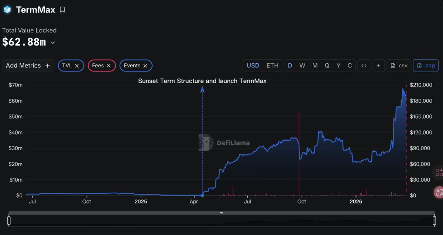Click the $210,000 right axis label
Viewport: 443px width, 235px height.
point(421,85)
